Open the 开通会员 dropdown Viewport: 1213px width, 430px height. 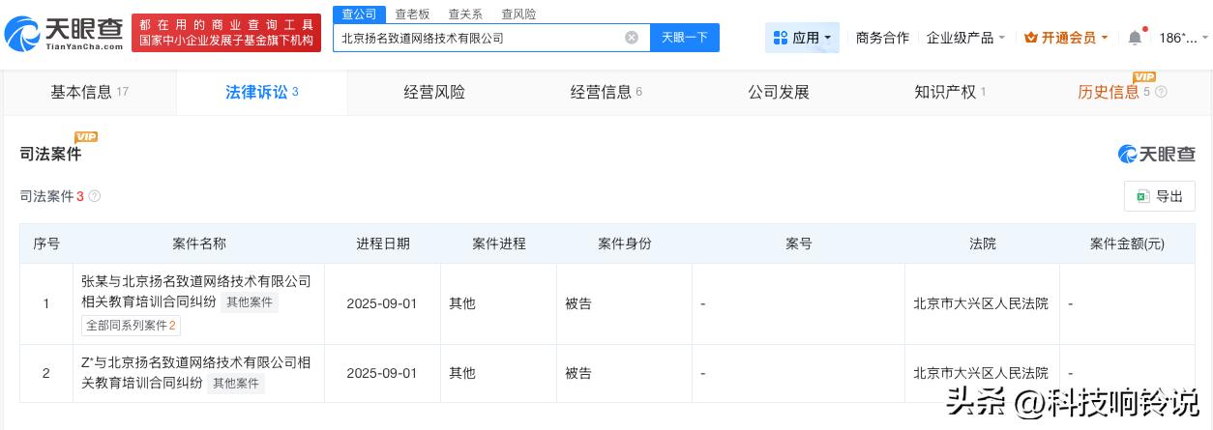coord(1065,38)
